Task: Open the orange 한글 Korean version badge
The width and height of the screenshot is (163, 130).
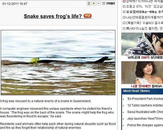Action: 88,16
